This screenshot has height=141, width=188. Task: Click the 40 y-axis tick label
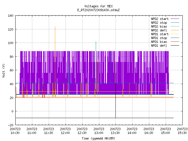[11, 84]
